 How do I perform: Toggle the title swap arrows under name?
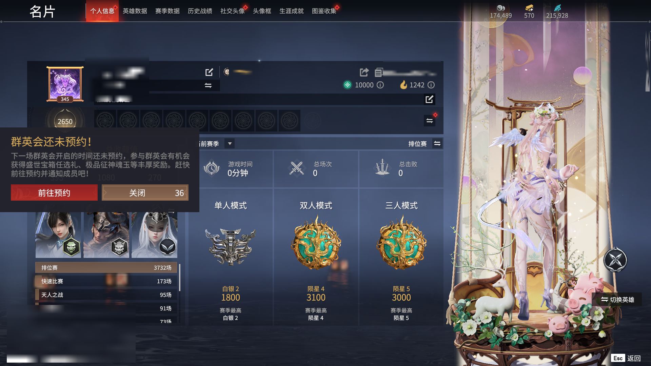[x=208, y=85]
